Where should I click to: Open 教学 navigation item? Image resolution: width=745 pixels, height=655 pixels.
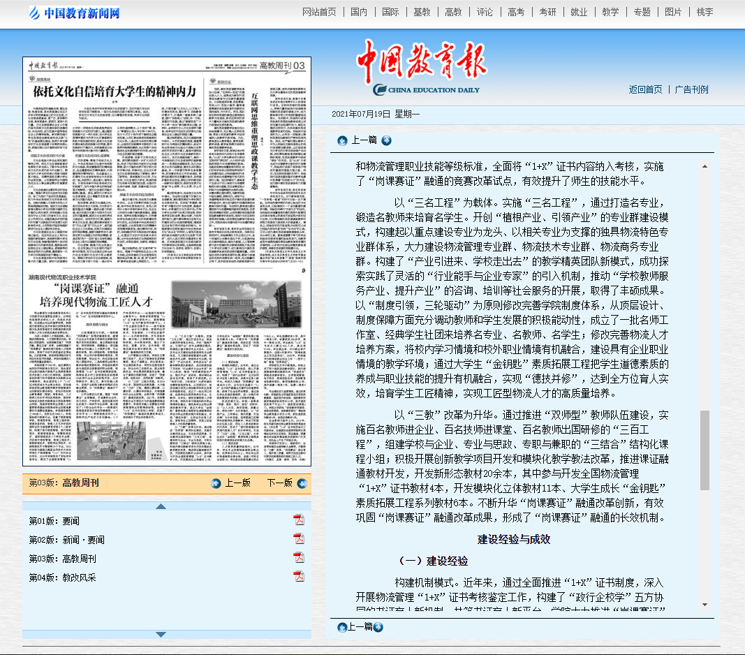point(610,12)
